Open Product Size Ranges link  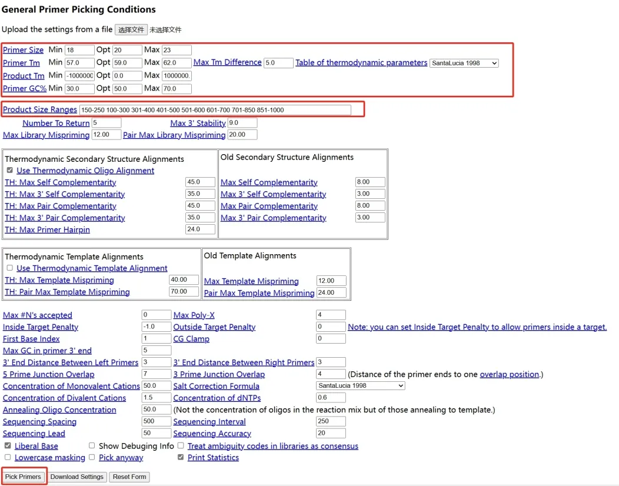click(x=40, y=109)
